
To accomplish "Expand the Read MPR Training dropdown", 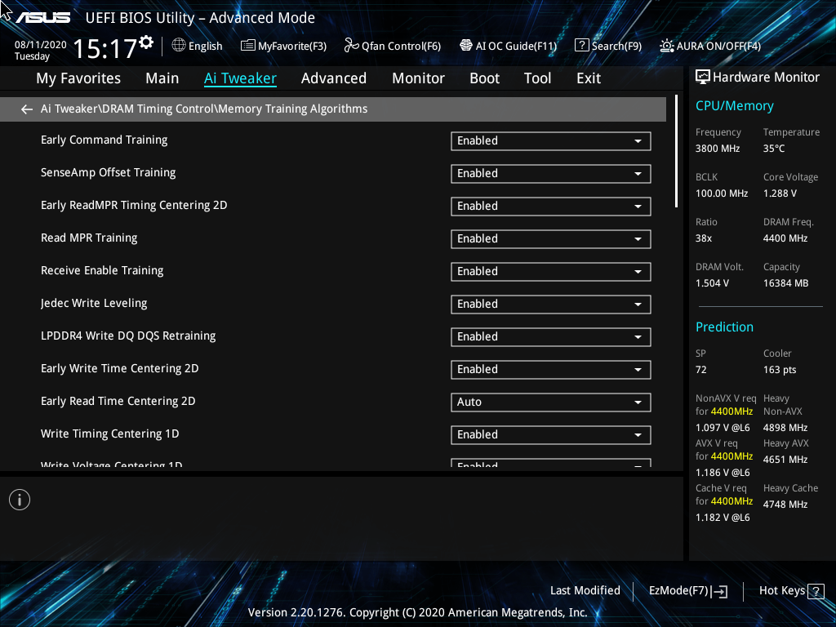I will point(550,238).
